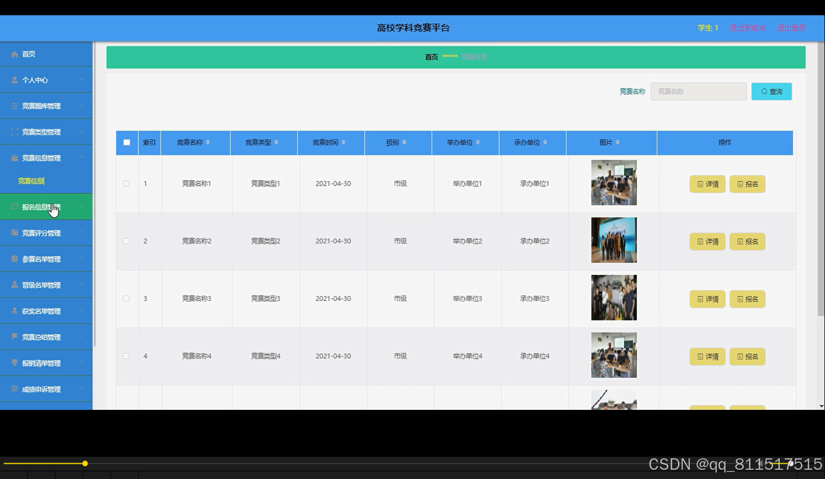Click the sort arrows on 级别 column
Screen dimensions: 825x479
click(x=404, y=143)
